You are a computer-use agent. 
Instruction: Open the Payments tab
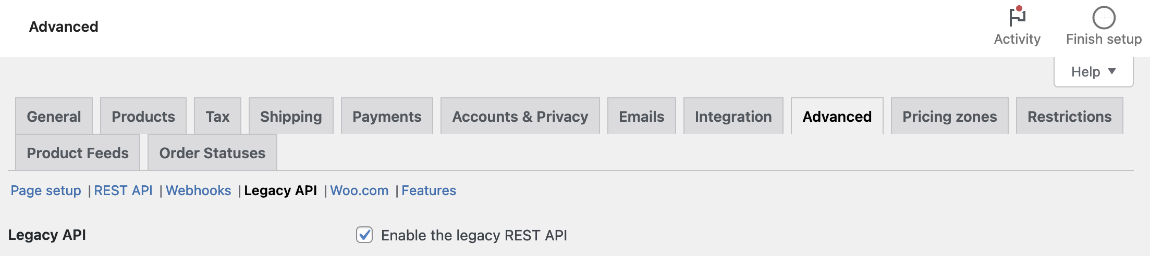[x=387, y=116]
